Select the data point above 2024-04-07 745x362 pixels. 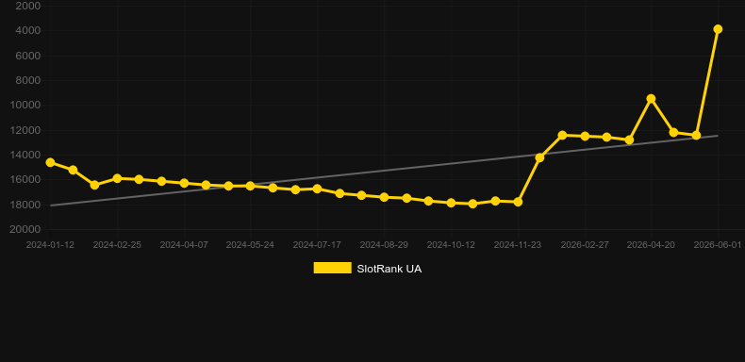184,184
